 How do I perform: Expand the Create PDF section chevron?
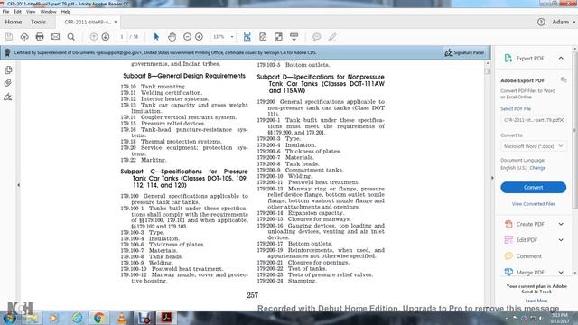tap(561, 224)
